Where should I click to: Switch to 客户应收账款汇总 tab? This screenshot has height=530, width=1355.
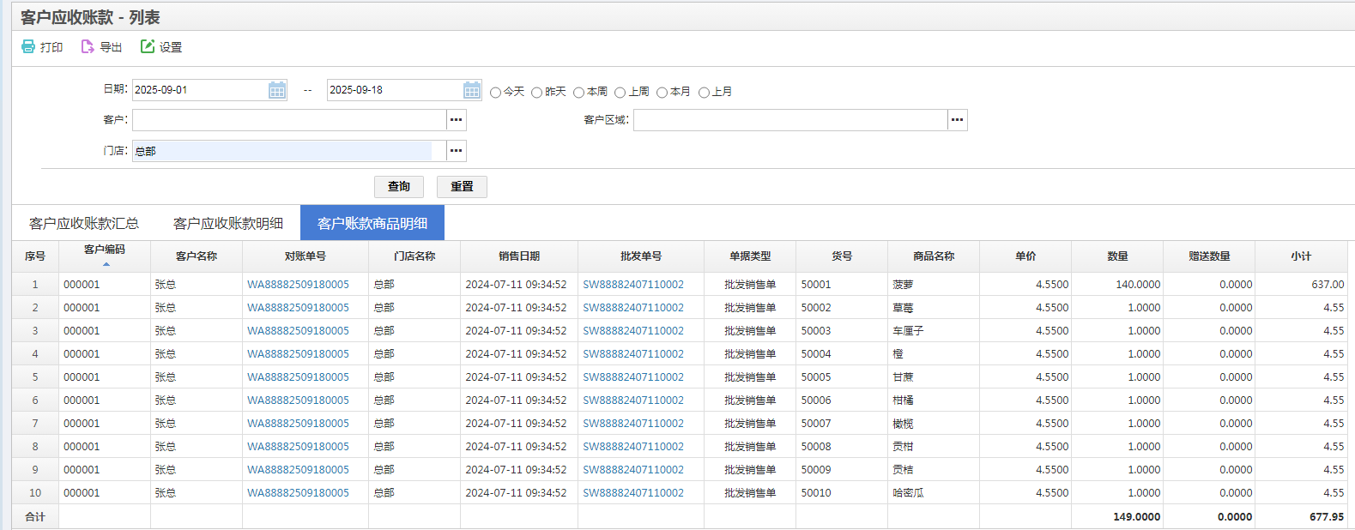[x=84, y=223]
